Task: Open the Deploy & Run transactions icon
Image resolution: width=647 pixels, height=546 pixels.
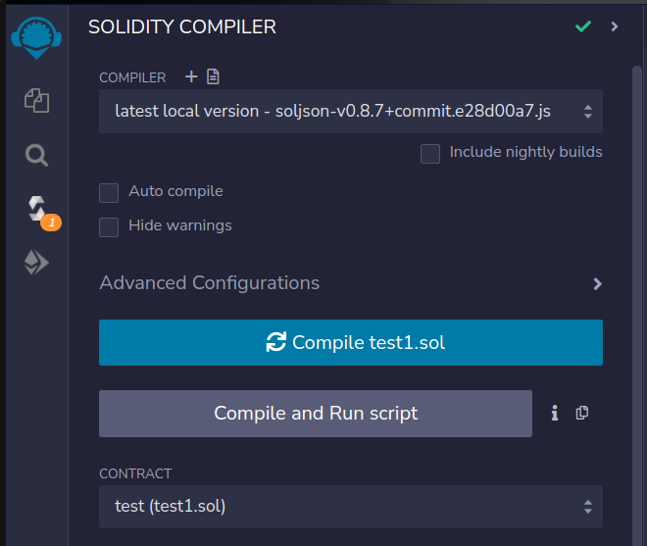Action: (36, 263)
